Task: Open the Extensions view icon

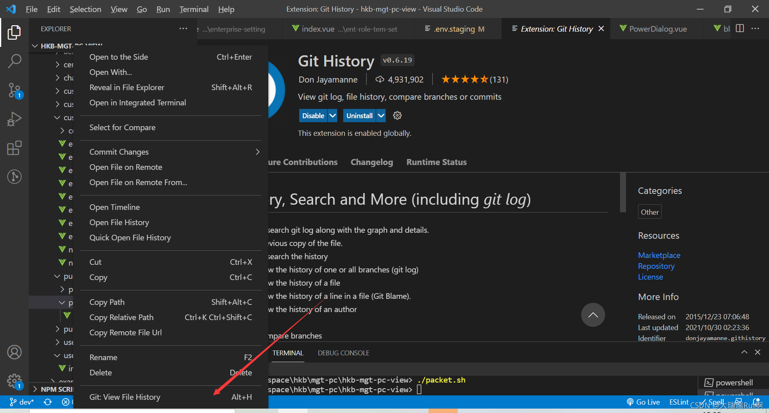Action: point(14,148)
